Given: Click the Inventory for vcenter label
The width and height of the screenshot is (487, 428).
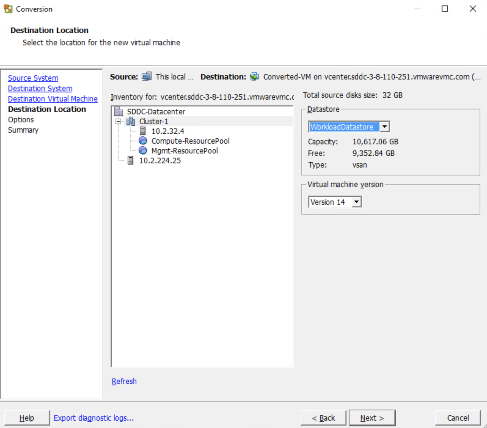Looking at the screenshot, I should tap(202, 97).
